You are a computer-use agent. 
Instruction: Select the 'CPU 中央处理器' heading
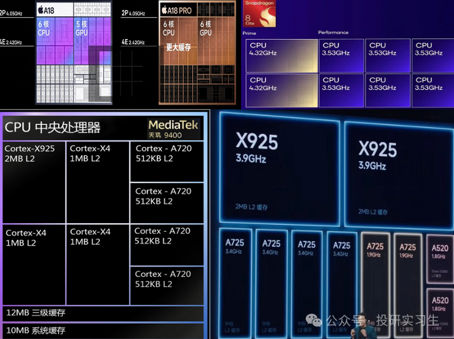pos(52,127)
